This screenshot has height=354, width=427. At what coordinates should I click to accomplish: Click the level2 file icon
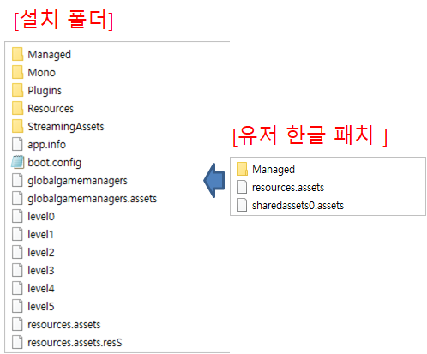(17, 252)
